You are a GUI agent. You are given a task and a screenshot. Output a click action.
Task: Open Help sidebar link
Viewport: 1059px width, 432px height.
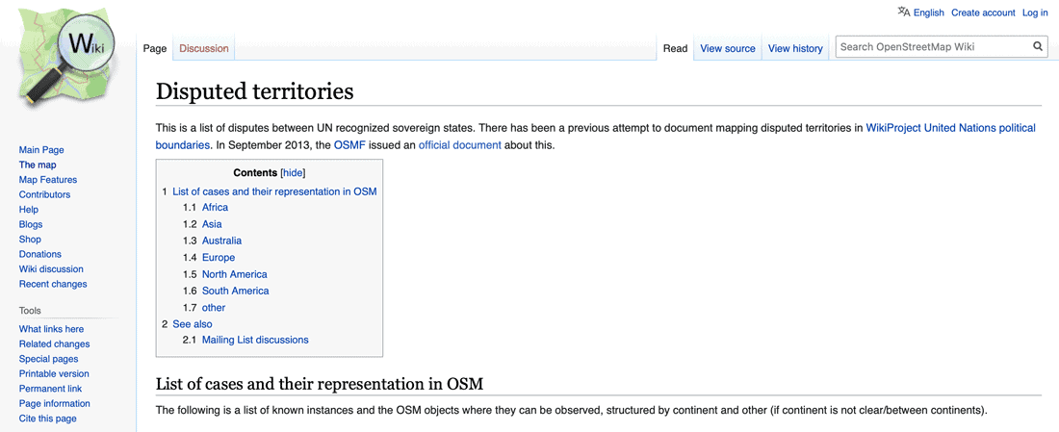[x=28, y=209]
